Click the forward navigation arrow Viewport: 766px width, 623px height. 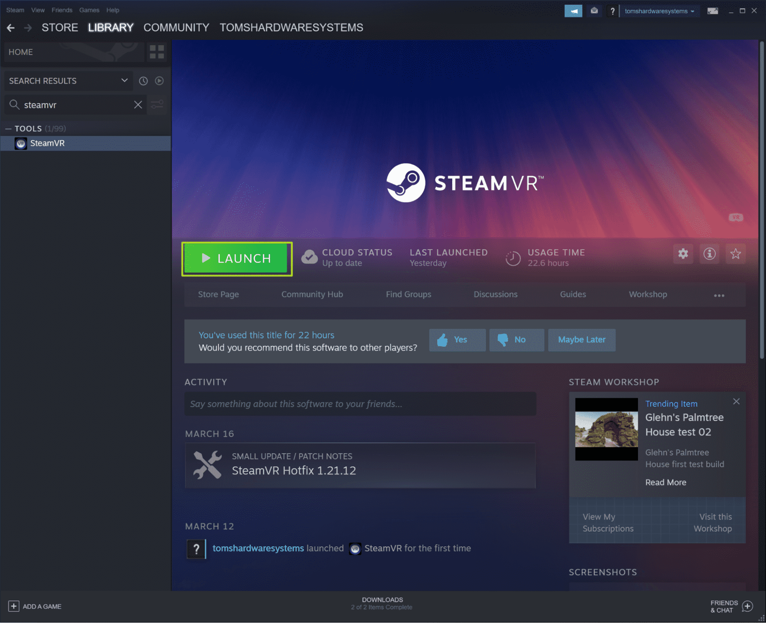point(28,28)
